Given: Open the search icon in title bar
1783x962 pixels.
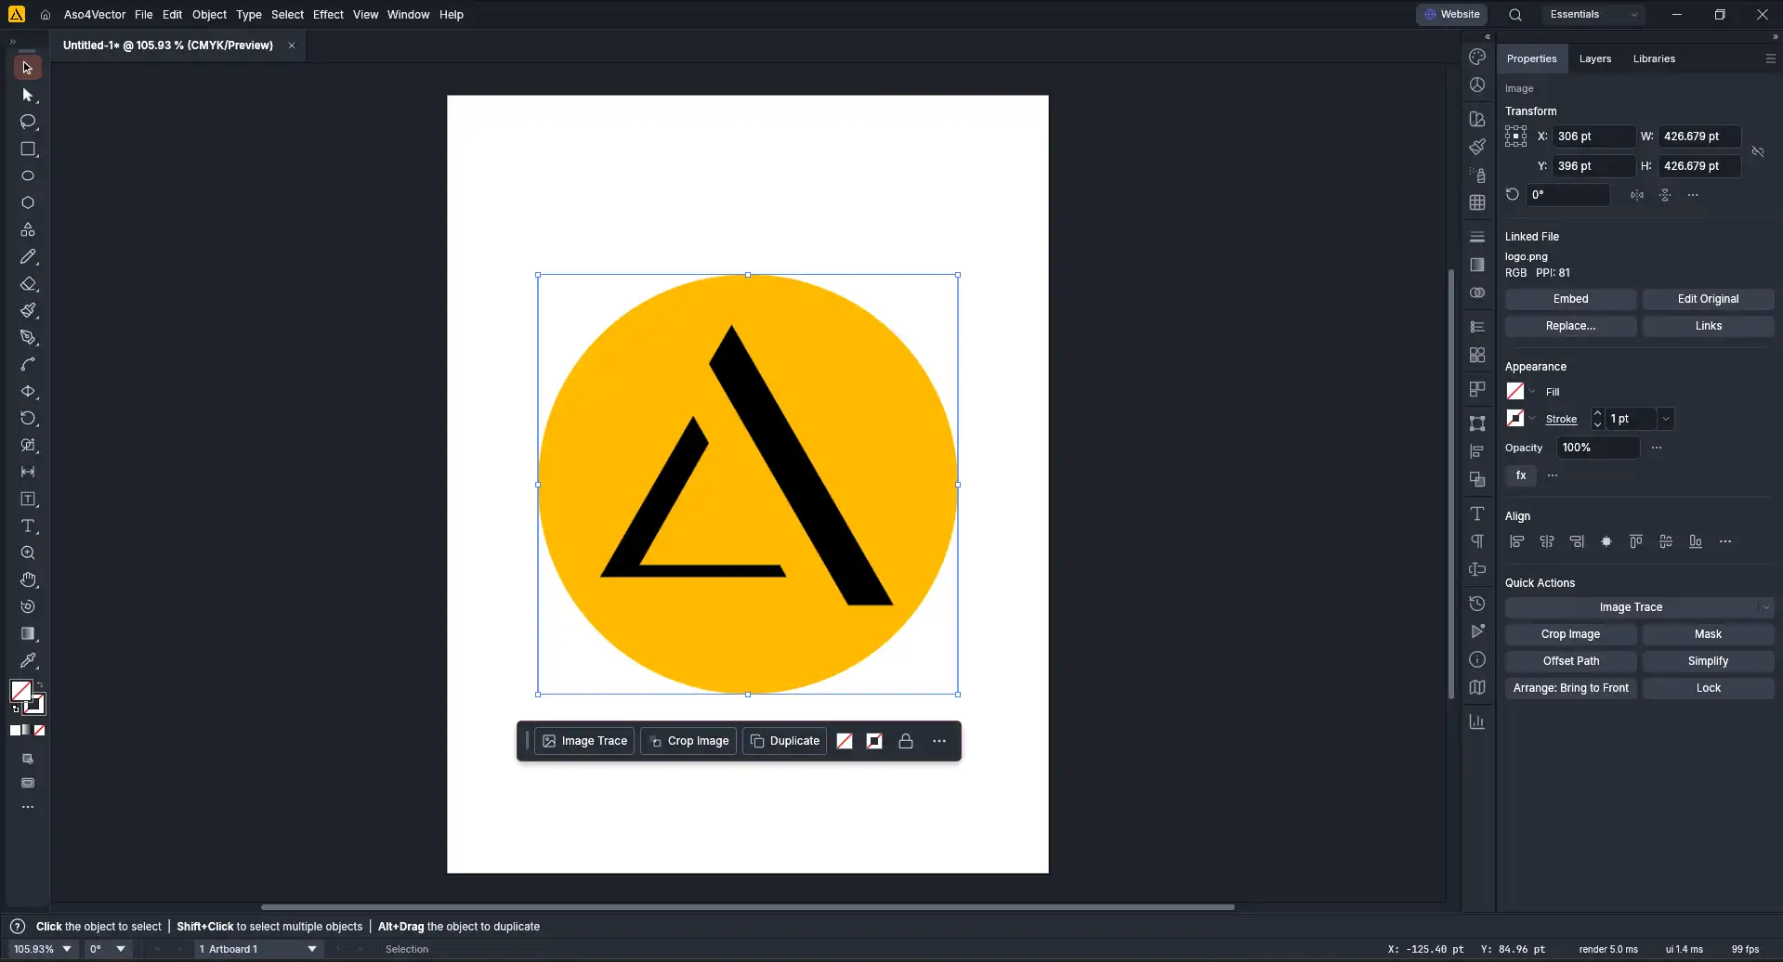Looking at the screenshot, I should [1515, 15].
